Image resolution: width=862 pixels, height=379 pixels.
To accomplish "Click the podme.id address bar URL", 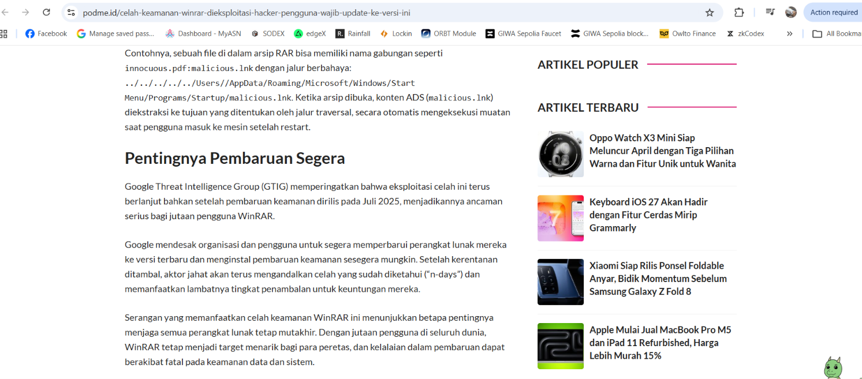I will [247, 12].
